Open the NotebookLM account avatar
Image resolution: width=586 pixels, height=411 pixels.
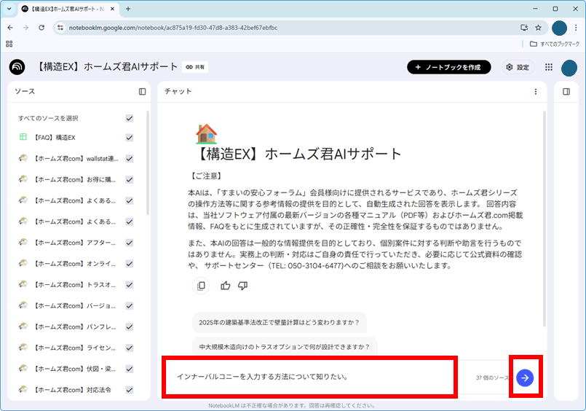[x=569, y=68]
